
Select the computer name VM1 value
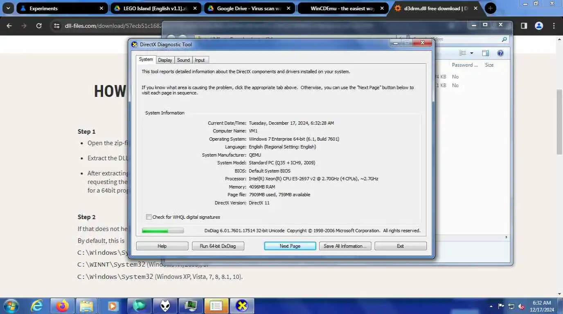(x=253, y=131)
